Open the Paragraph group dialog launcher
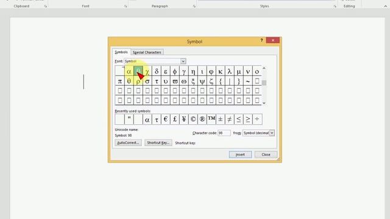The width and height of the screenshot is (390, 219). (194, 7)
